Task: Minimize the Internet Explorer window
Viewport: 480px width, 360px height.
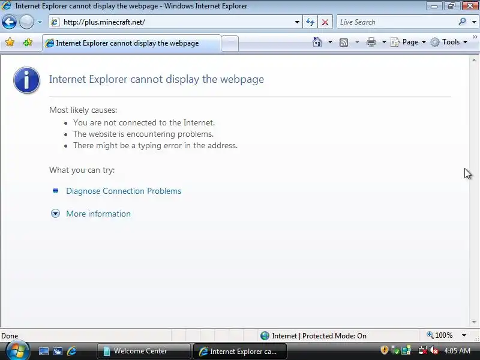Action: (x=434, y=6)
